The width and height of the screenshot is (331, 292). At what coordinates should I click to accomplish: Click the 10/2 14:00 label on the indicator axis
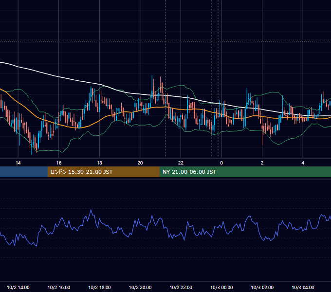(x=18, y=287)
